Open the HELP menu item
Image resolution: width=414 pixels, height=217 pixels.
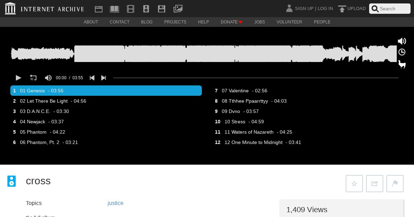click(x=204, y=22)
